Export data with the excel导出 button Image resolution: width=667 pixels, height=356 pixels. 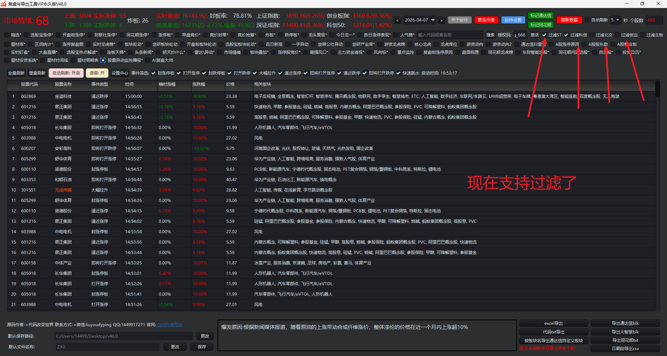(x=553, y=323)
